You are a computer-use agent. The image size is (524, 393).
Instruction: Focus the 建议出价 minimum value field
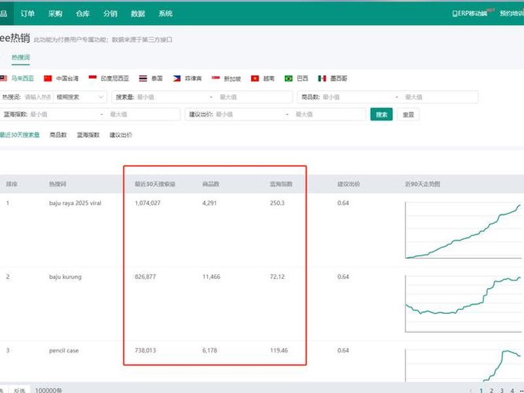(249, 114)
